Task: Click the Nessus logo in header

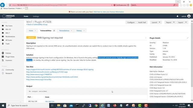Action: click(x=8, y=16)
